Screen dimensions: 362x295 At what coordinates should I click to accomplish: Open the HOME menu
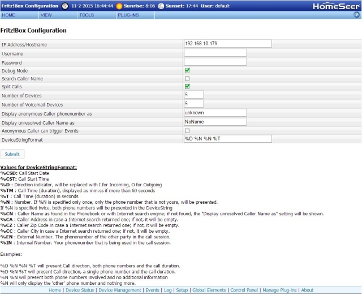click(x=19, y=15)
